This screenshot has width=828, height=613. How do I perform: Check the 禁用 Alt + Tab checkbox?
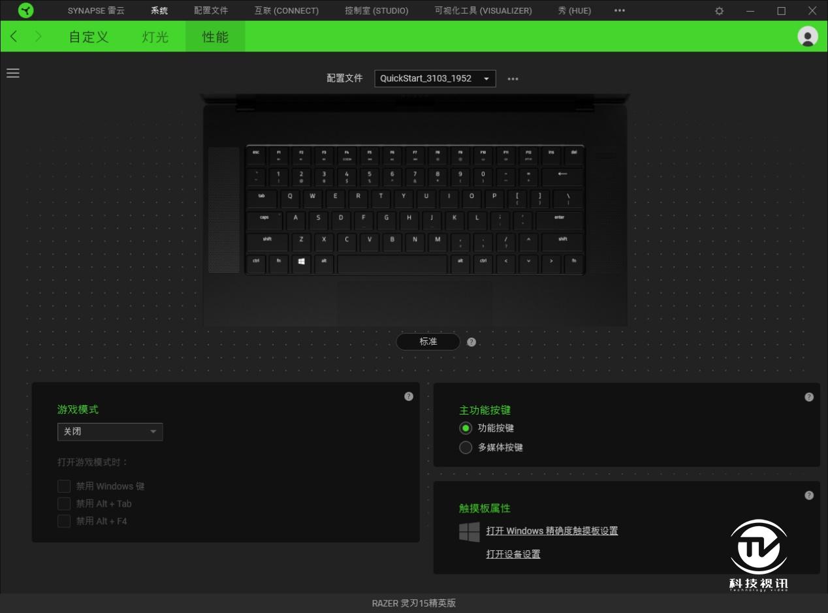point(63,503)
